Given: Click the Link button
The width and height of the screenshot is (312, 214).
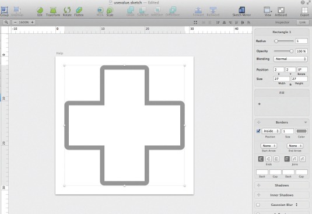Looking at the screenshot, I should pyautogui.click(x=303, y=22).
